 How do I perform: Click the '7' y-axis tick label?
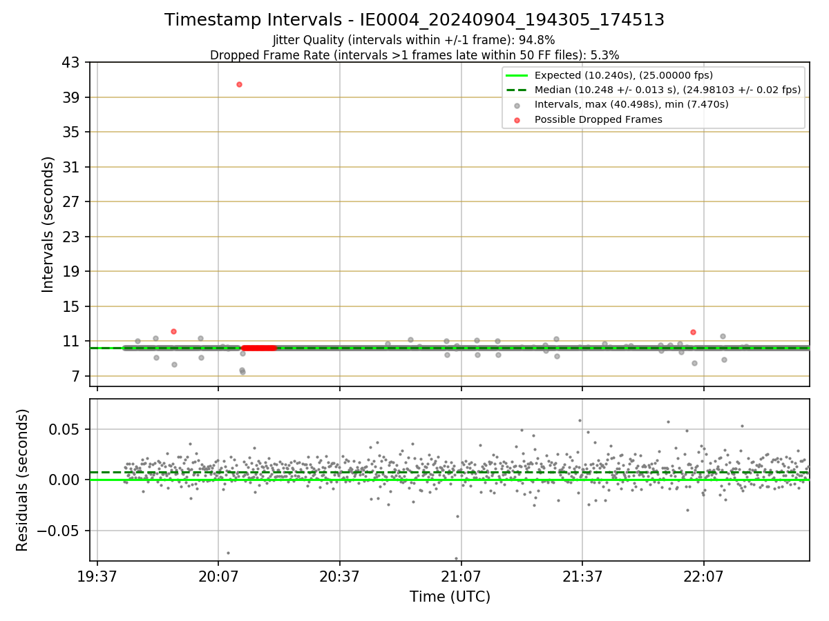point(76,376)
